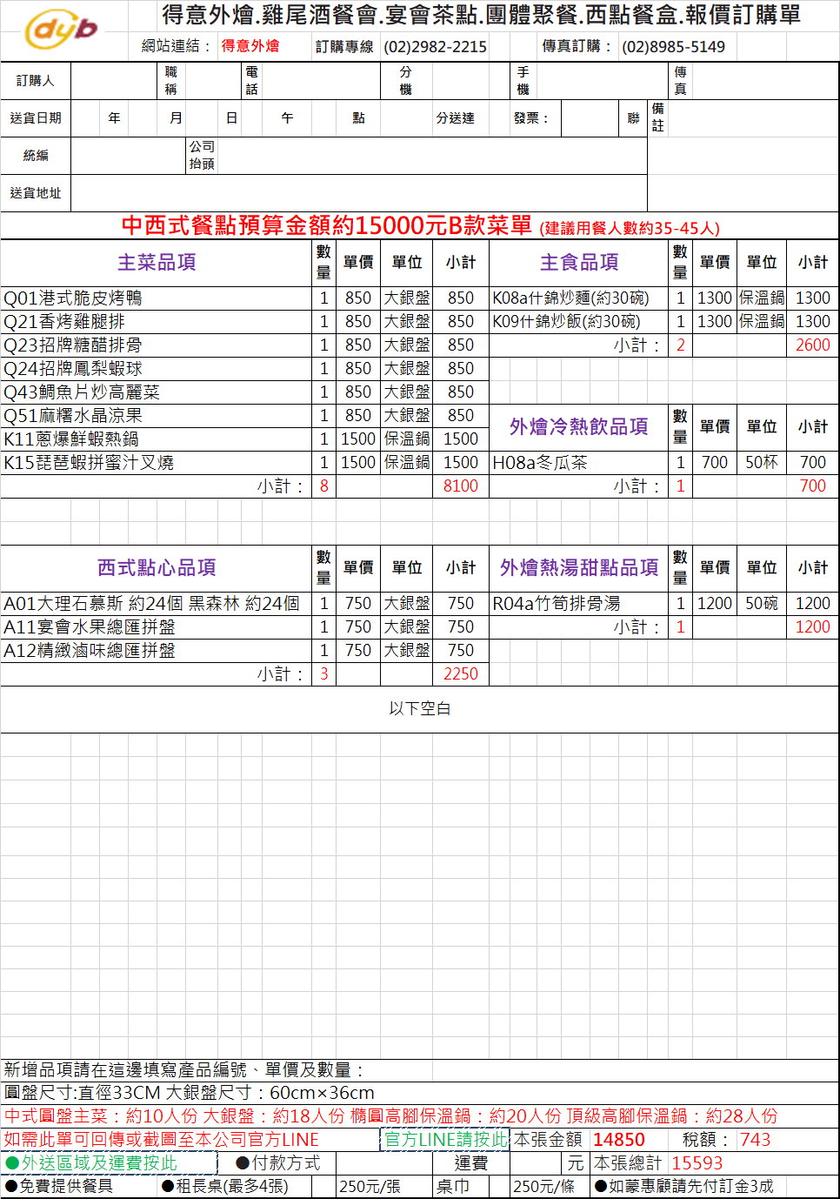Select the 免費提供餐具 cell
Screen dimensions: 840x1199
pos(59,1186)
